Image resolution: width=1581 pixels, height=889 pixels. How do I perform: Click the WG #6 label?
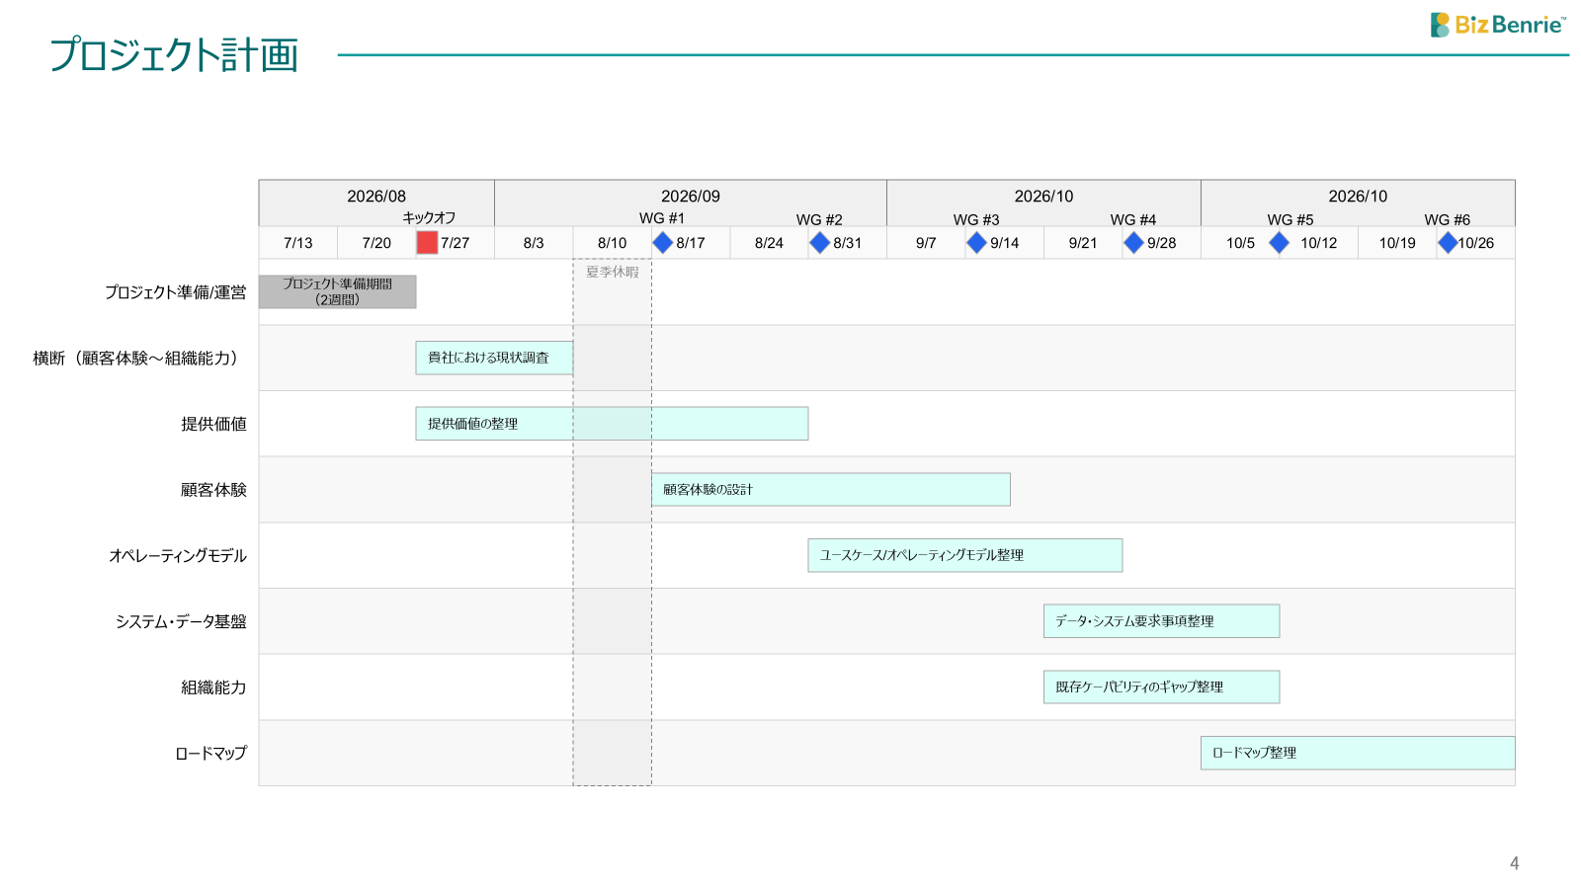tap(1448, 219)
